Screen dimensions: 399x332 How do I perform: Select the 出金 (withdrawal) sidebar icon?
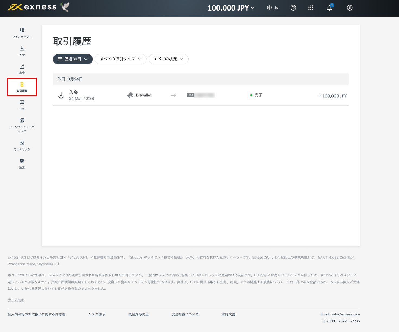22,69
